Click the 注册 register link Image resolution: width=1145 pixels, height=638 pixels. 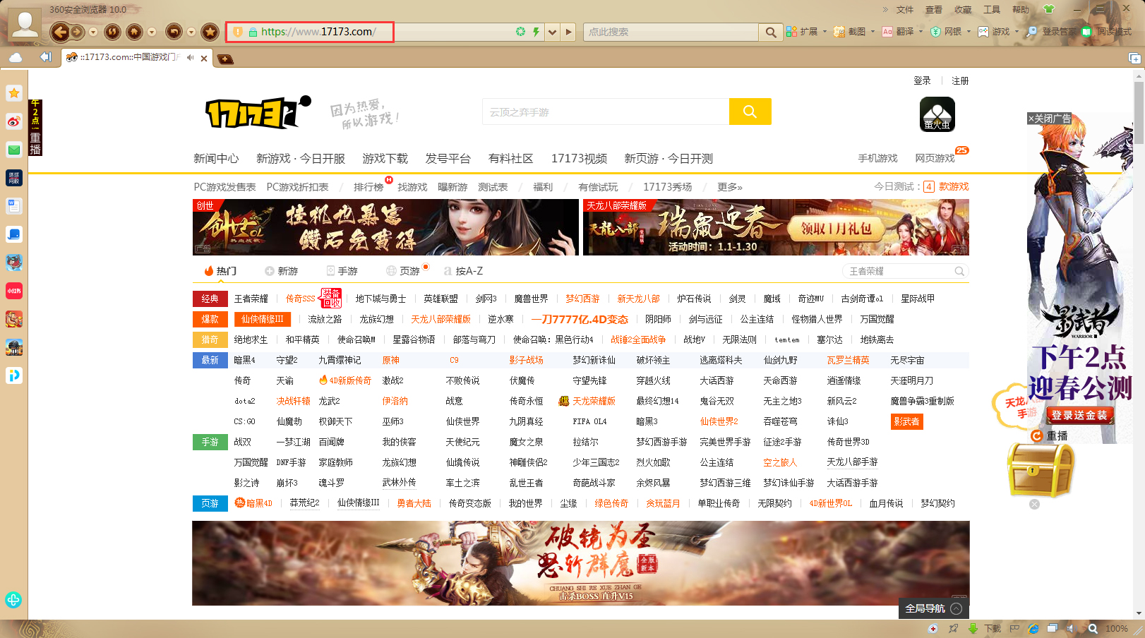pyautogui.click(x=960, y=80)
